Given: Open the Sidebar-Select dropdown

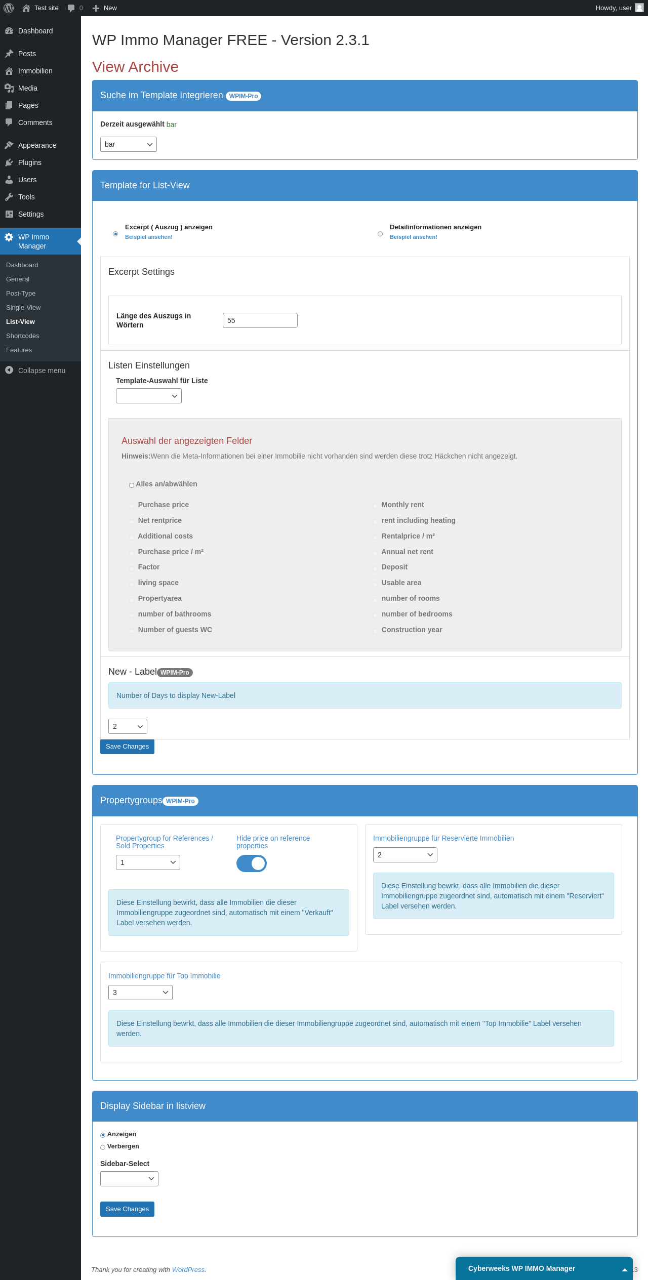Looking at the screenshot, I should click(129, 1179).
